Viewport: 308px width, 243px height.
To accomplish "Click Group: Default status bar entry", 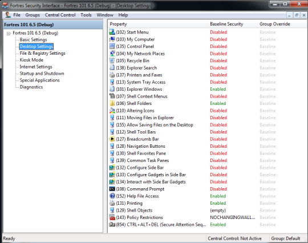I will (x=286, y=238).
